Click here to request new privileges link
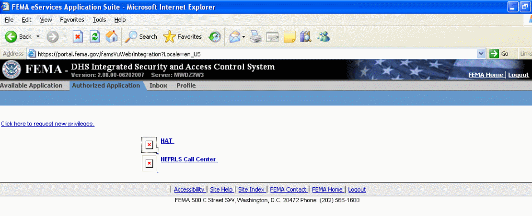The height and width of the screenshot is (216, 532). point(47,124)
